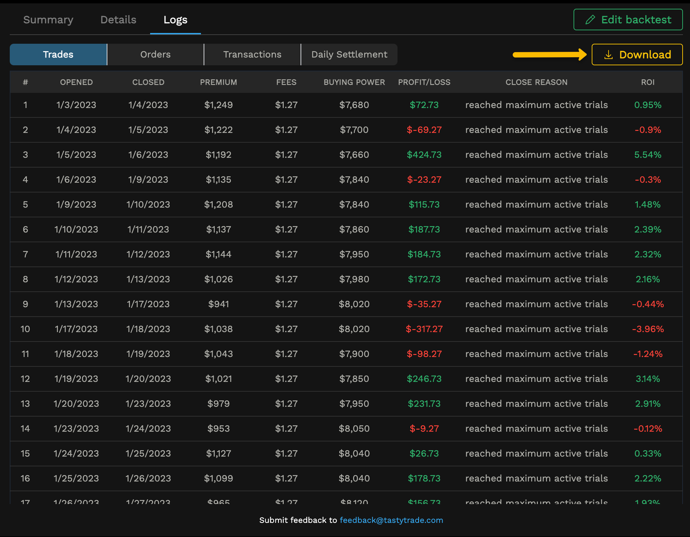Switch to the Details tab
The width and height of the screenshot is (690, 537).
118,20
